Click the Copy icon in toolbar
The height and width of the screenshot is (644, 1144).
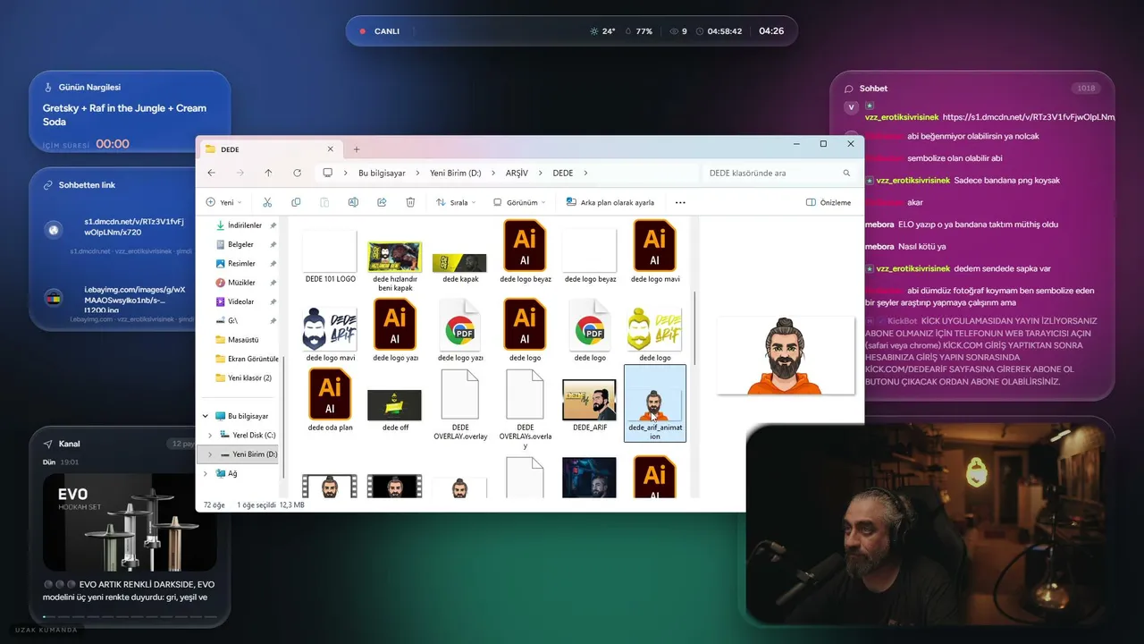pyautogui.click(x=296, y=202)
